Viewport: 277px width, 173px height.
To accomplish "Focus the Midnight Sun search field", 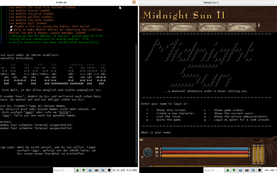I will click(214, 170).
